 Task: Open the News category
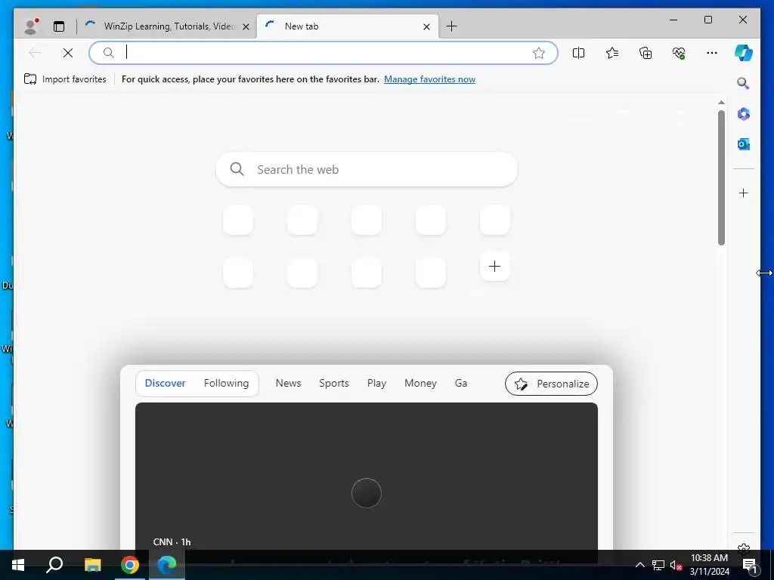pyautogui.click(x=288, y=383)
